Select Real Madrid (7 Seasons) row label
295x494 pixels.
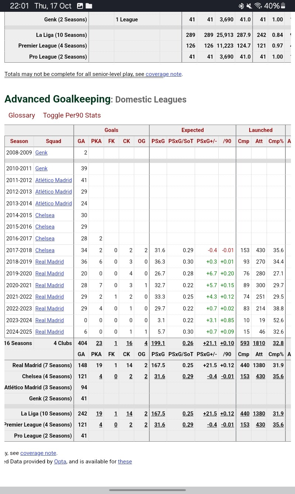point(42,365)
